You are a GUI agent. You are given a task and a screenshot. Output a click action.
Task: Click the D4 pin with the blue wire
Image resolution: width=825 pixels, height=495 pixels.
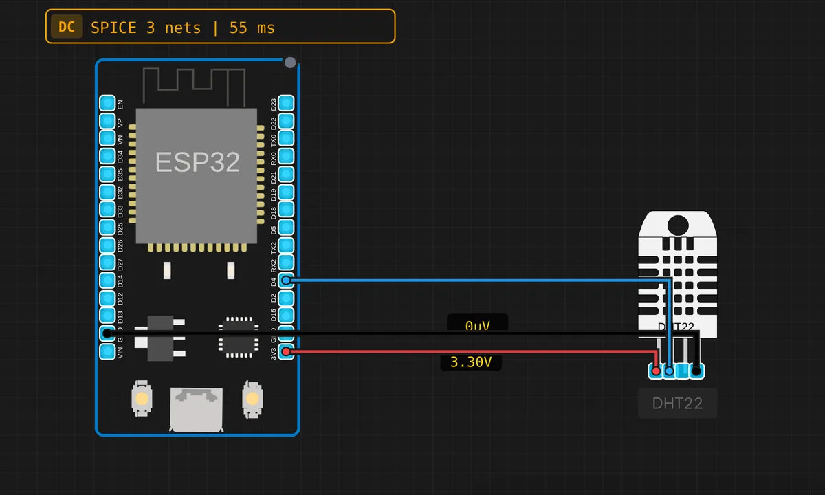(286, 280)
